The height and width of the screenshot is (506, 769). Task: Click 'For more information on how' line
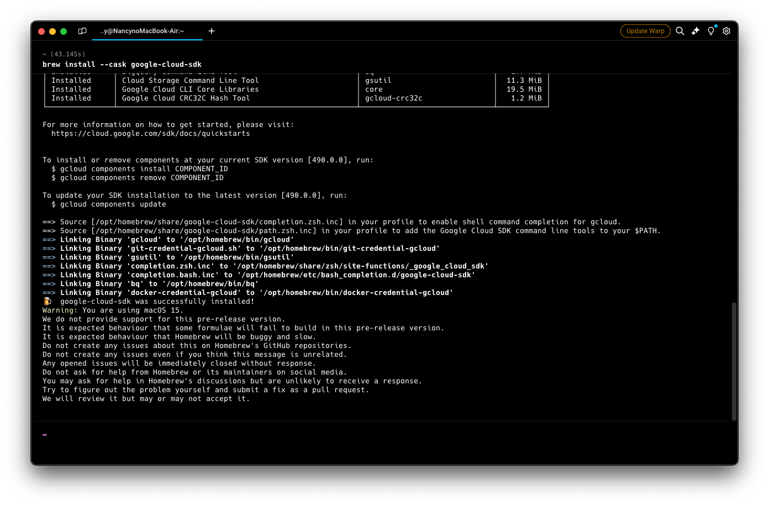[x=168, y=125]
